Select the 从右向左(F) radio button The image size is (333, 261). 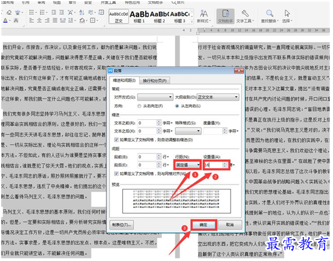139,106
